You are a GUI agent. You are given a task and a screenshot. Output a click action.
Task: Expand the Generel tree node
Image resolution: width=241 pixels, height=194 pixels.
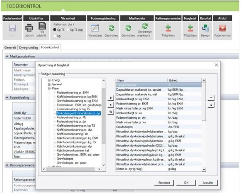(x=49, y=84)
